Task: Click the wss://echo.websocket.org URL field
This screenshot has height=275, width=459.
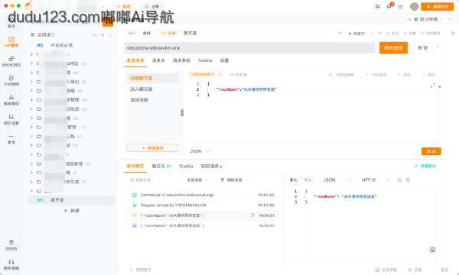Action: pyautogui.click(x=249, y=47)
